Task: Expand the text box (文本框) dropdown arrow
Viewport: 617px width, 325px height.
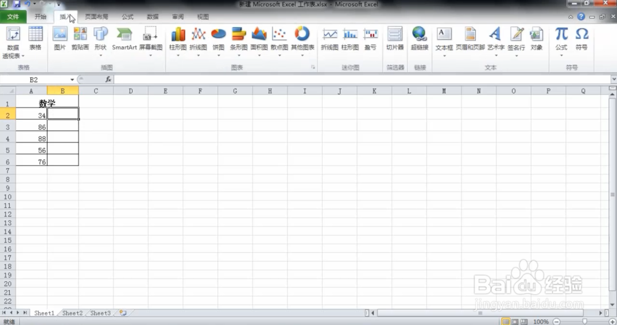Action: tap(444, 56)
